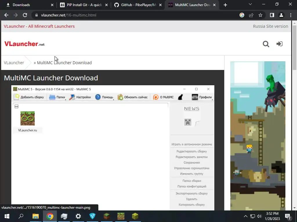Click the Minecraft pixel art banner
Image resolution: width=297 pixels, height=222 pixels.
(258, 136)
